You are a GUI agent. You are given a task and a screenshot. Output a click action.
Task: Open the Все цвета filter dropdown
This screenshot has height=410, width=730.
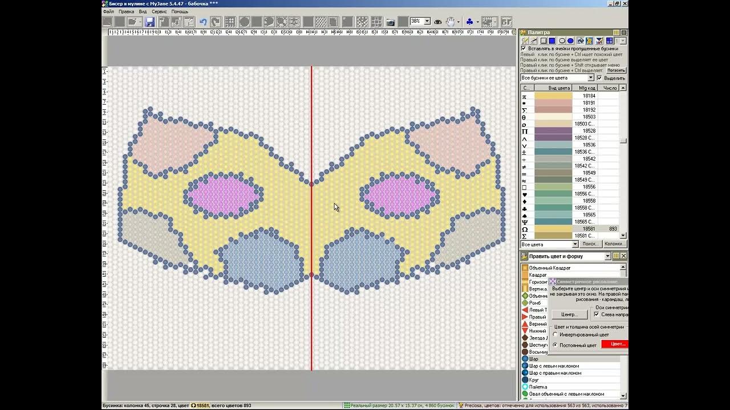(x=575, y=244)
